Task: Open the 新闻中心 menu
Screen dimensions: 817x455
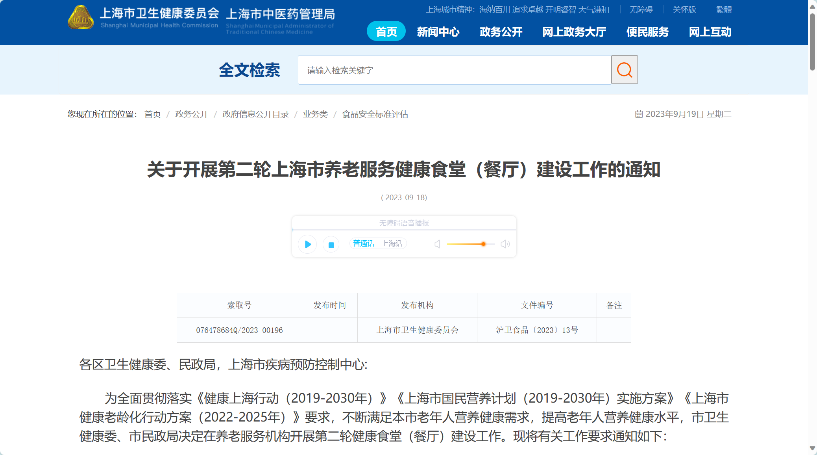Action: [438, 32]
